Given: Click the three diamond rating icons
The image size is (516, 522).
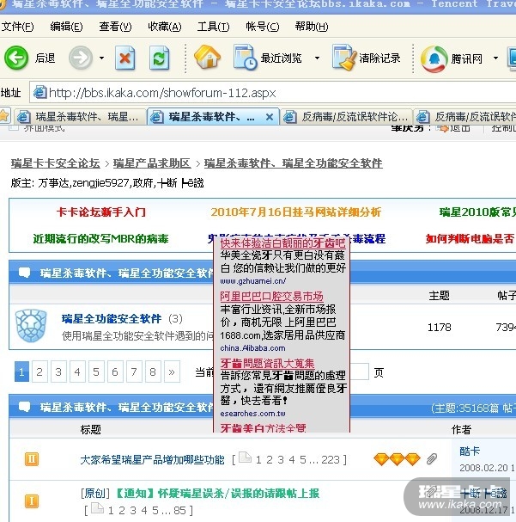Looking at the screenshot, I should click(397, 459).
